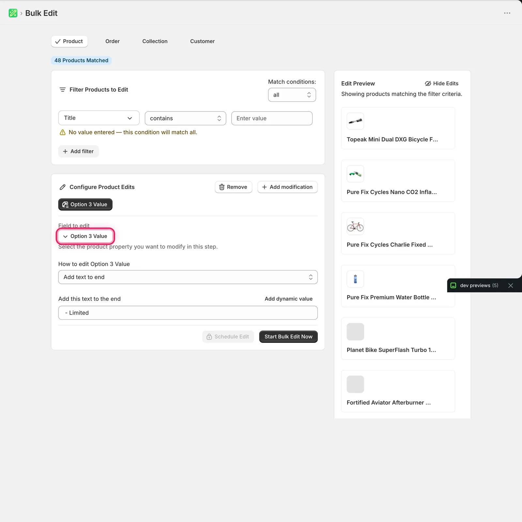This screenshot has width=522, height=522.
Task: Click the Pure Fix Cycles Charlie bike thumbnail
Action: pyautogui.click(x=355, y=226)
